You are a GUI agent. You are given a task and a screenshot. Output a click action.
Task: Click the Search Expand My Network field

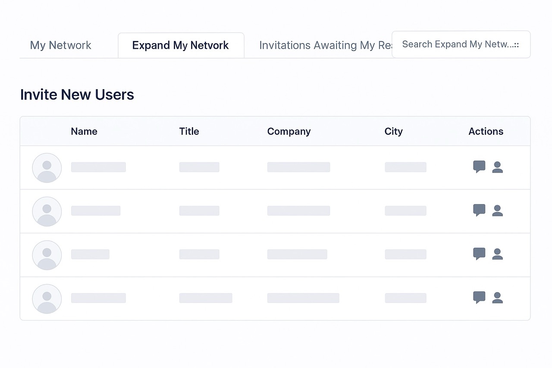tap(461, 44)
